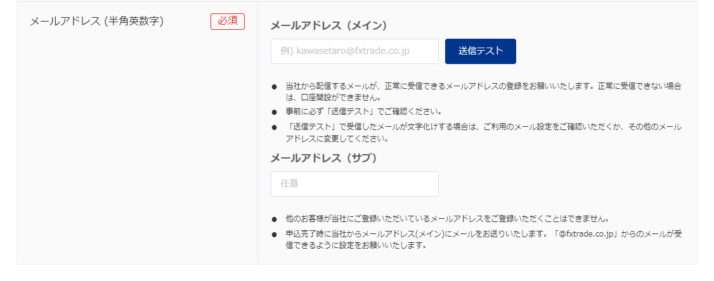The height and width of the screenshot is (281, 714).
Task: Focus the sub email field marked 任意
Action: (354, 184)
